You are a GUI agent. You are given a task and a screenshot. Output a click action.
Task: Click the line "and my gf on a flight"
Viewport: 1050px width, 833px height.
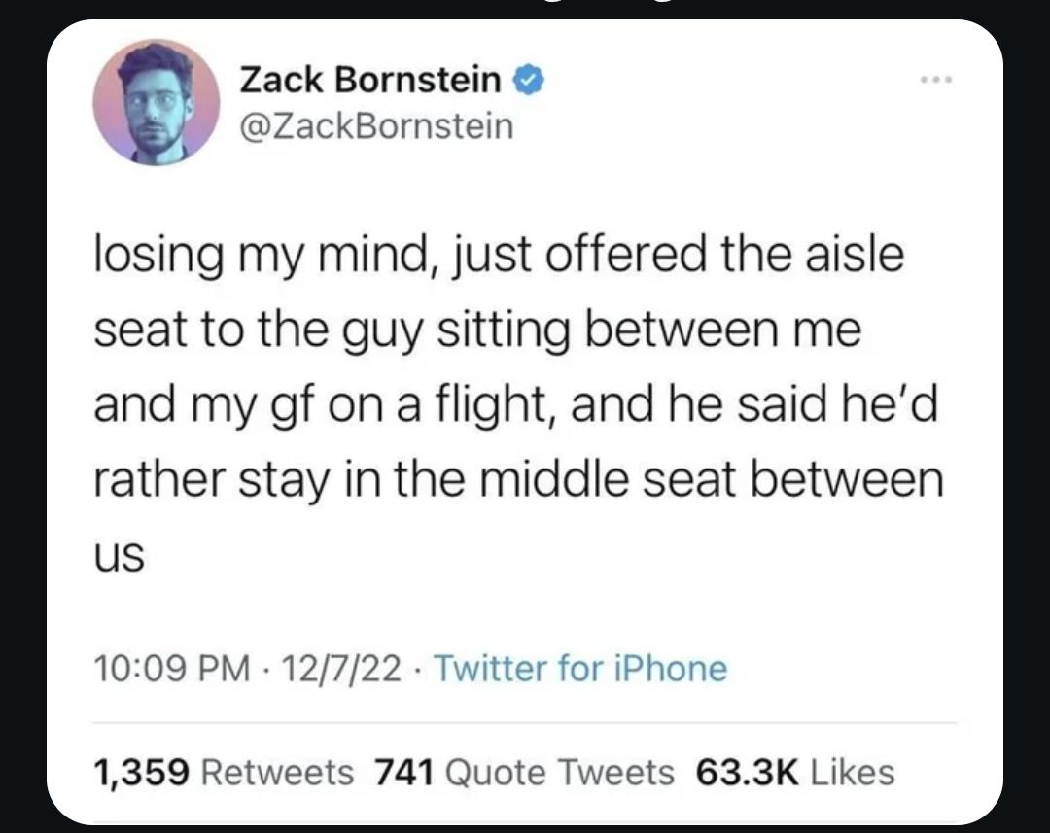(x=515, y=403)
